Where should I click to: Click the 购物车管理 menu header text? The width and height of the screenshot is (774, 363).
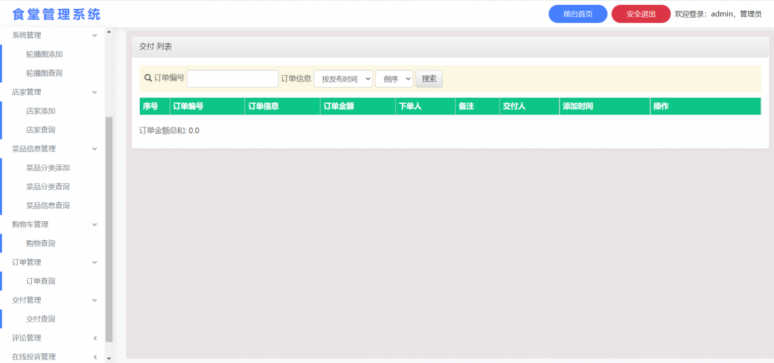30,225
